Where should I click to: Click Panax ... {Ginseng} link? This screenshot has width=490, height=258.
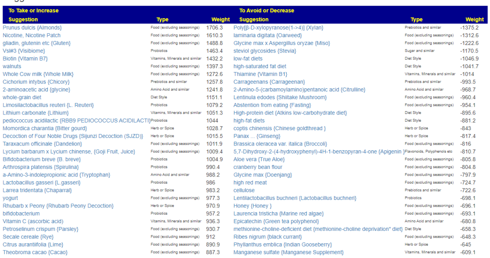tap(257, 136)
